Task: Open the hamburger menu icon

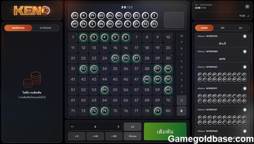Action: coord(247,6)
